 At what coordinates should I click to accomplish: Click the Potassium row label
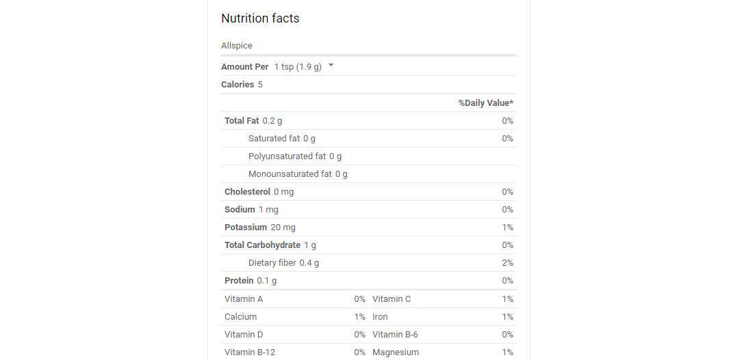tap(246, 227)
